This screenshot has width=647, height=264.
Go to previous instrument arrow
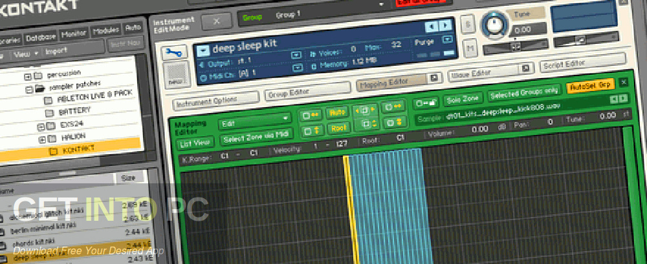coord(431,26)
